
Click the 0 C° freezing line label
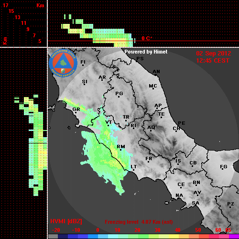[147, 38]
